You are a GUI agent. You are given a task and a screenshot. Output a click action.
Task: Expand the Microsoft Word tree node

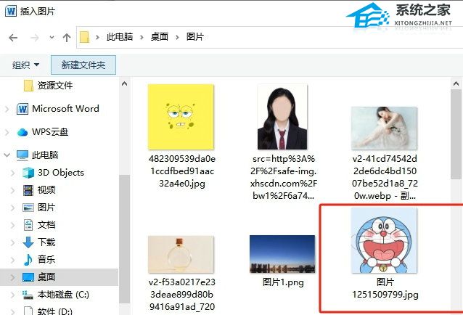(7, 109)
